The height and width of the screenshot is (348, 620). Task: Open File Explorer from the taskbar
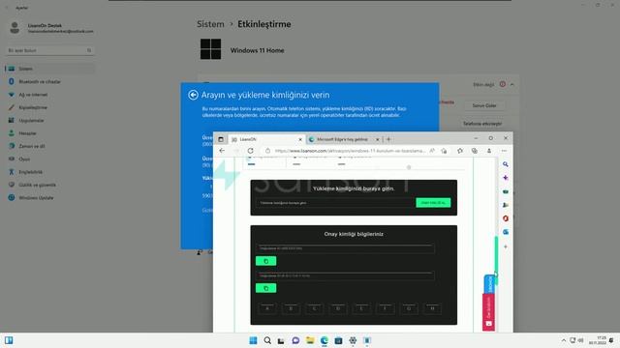click(310, 340)
